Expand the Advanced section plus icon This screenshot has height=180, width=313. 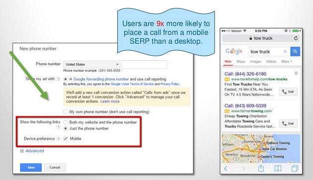tap(22, 151)
